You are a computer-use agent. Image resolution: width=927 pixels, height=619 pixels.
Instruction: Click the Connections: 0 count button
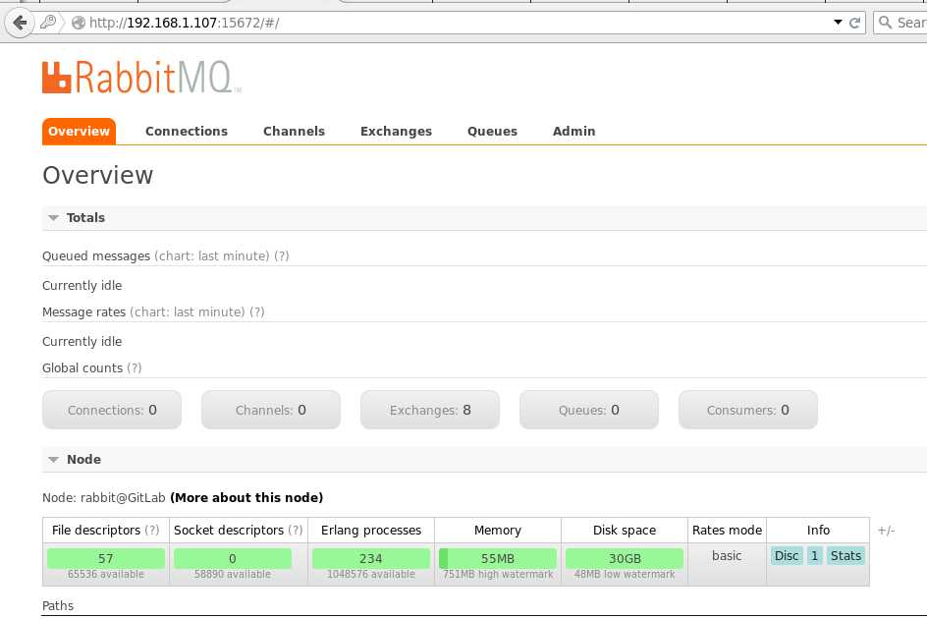click(112, 410)
